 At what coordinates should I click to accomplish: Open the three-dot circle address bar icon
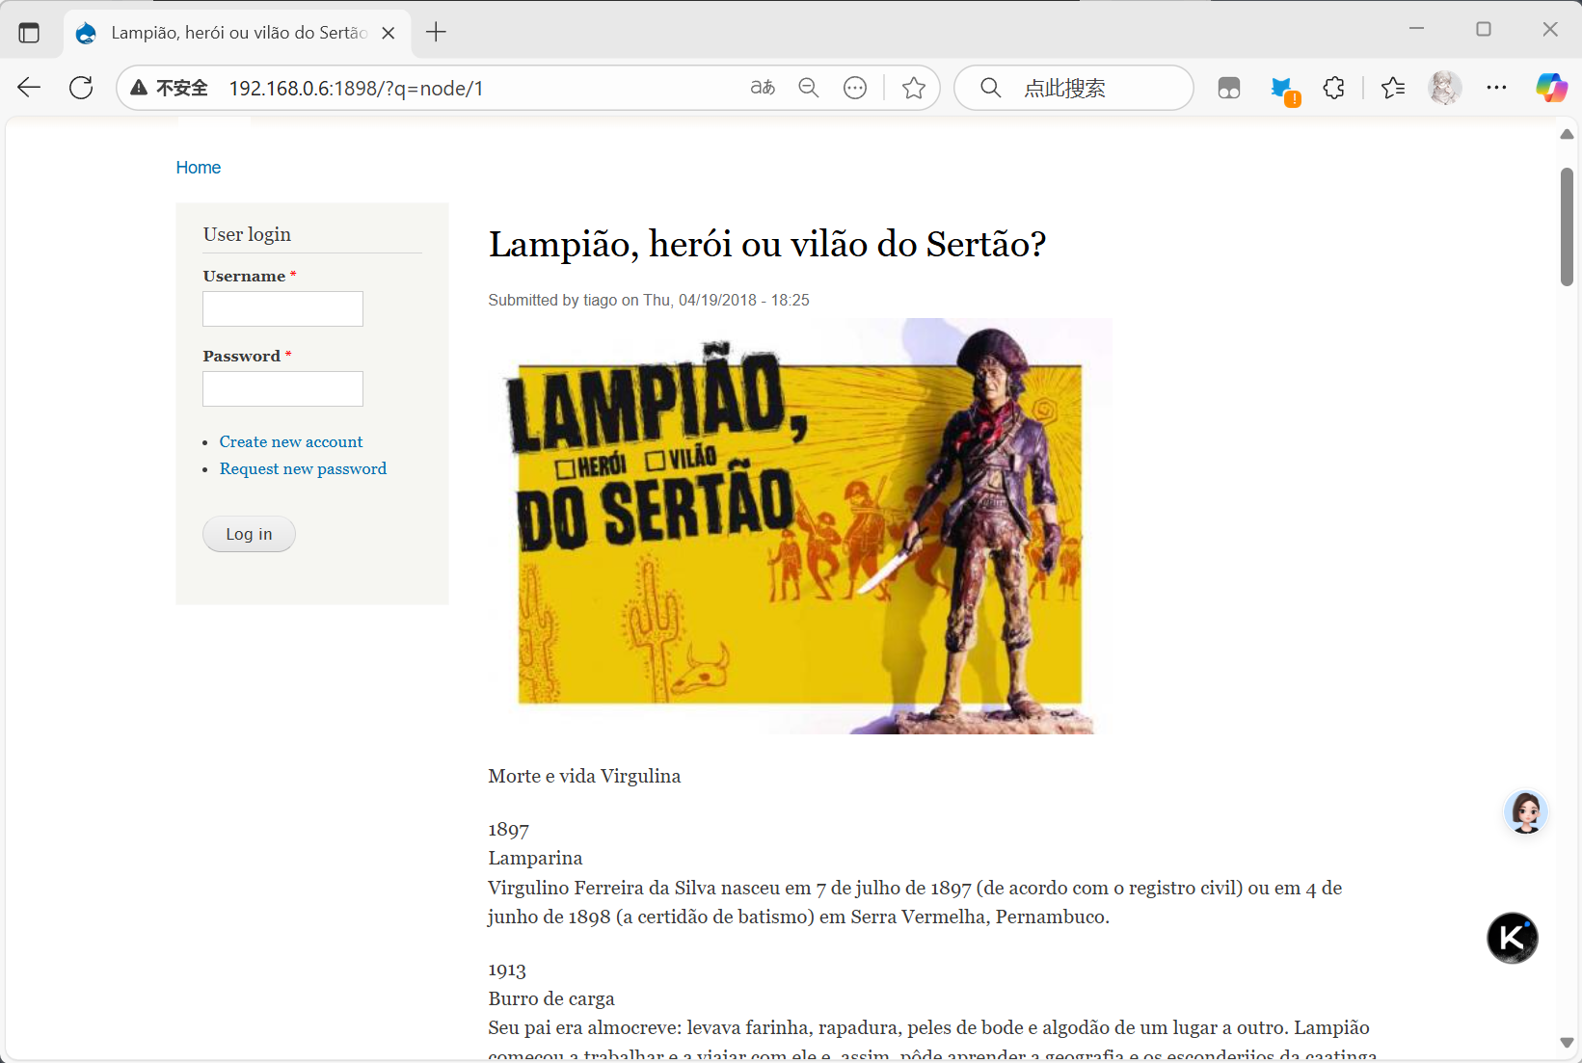click(855, 88)
